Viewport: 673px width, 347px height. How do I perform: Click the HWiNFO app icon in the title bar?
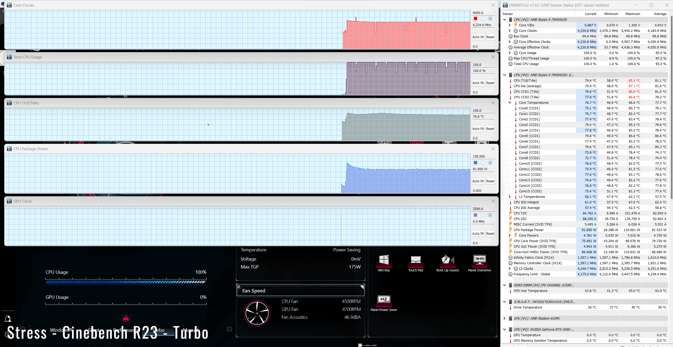coord(505,5)
